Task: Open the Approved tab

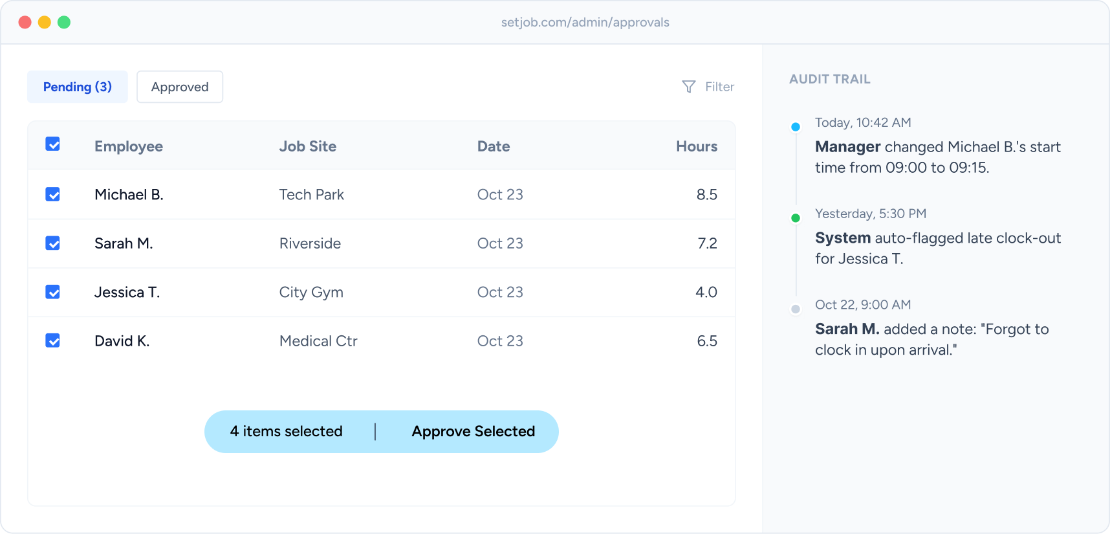Action: pyautogui.click(x=180, y=87)
